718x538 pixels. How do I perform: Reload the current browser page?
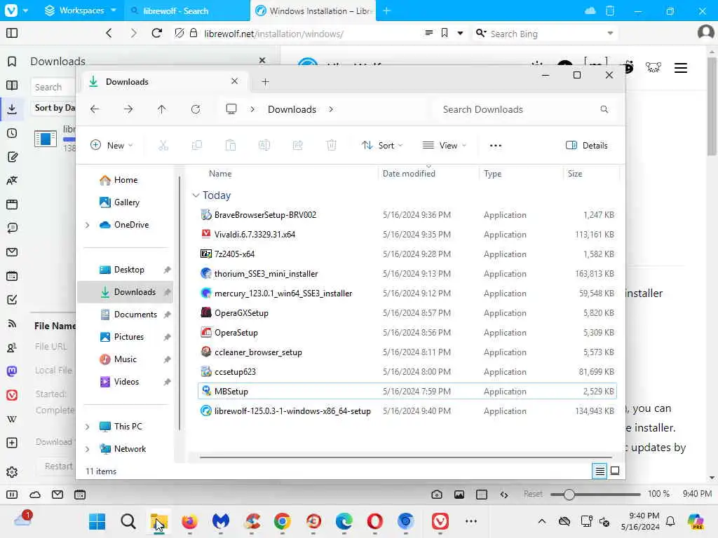point(156,33)
